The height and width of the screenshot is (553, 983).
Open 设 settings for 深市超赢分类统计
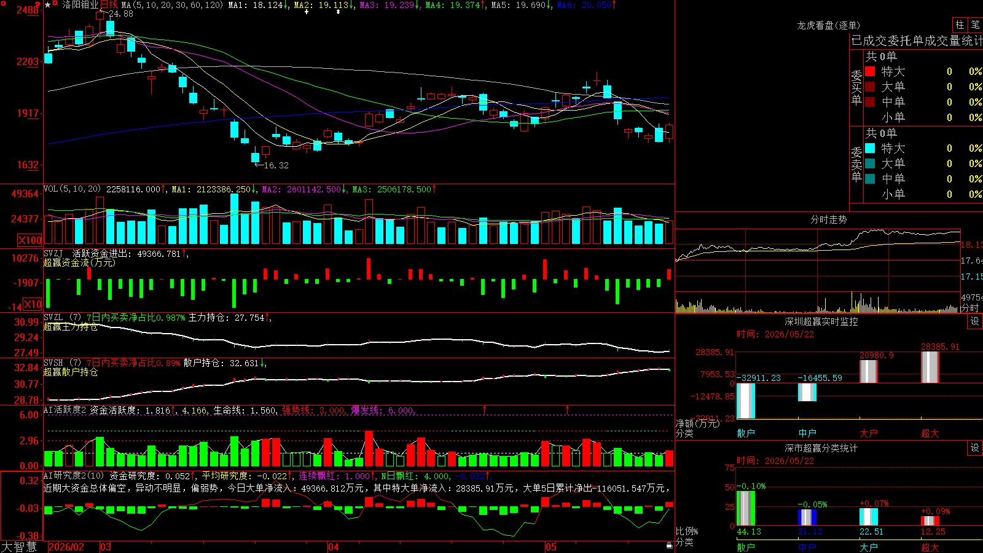(x=975, y=448)
